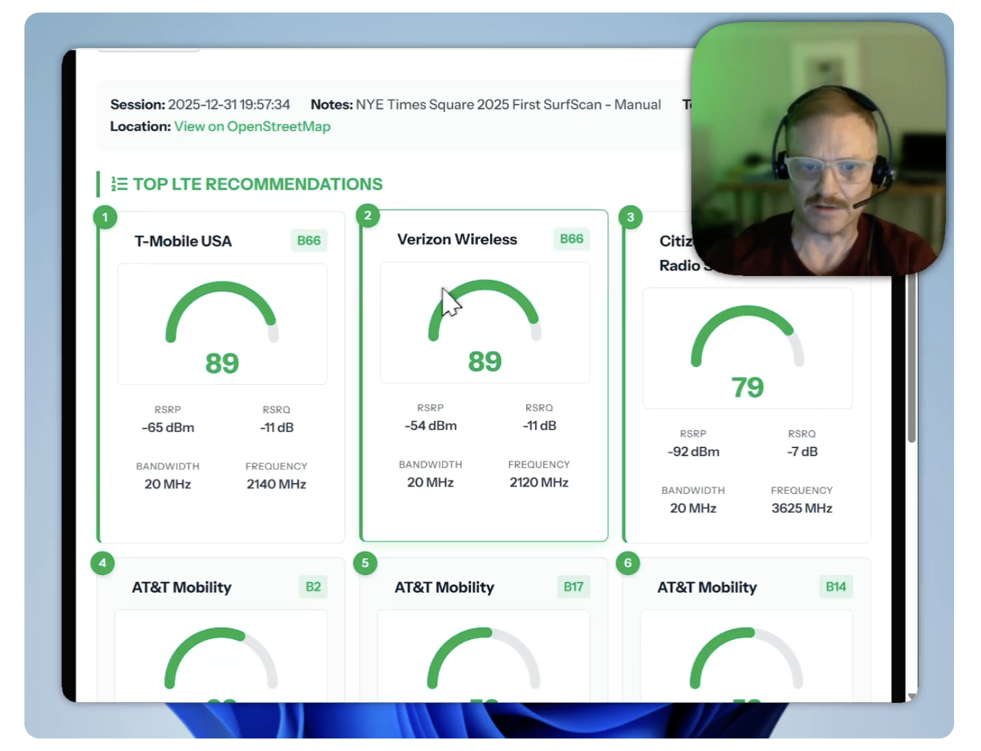This screenshot has width=981, height=751.
Task: Click the B14 band tag on AT&T Mobility
Action: [836, 587]
